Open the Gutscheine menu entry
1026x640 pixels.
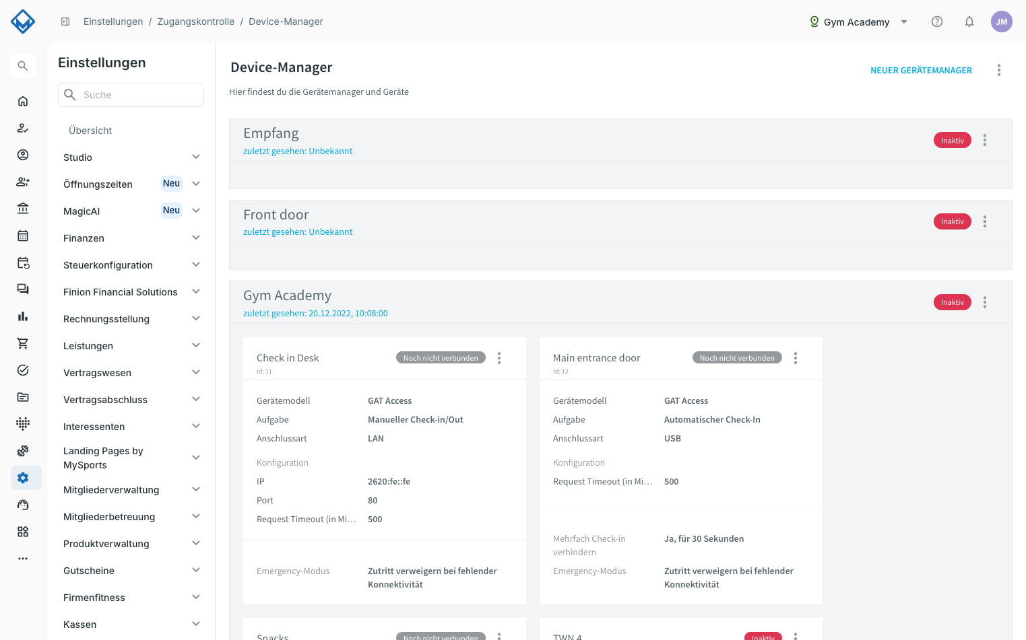131,571
